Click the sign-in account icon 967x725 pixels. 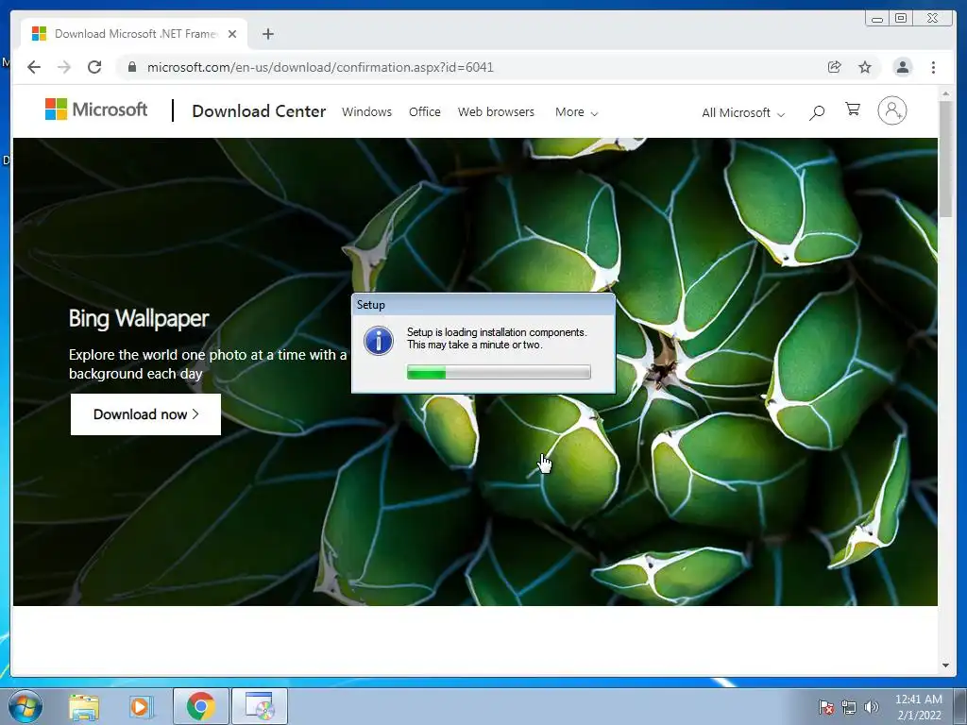pos(891,110)
